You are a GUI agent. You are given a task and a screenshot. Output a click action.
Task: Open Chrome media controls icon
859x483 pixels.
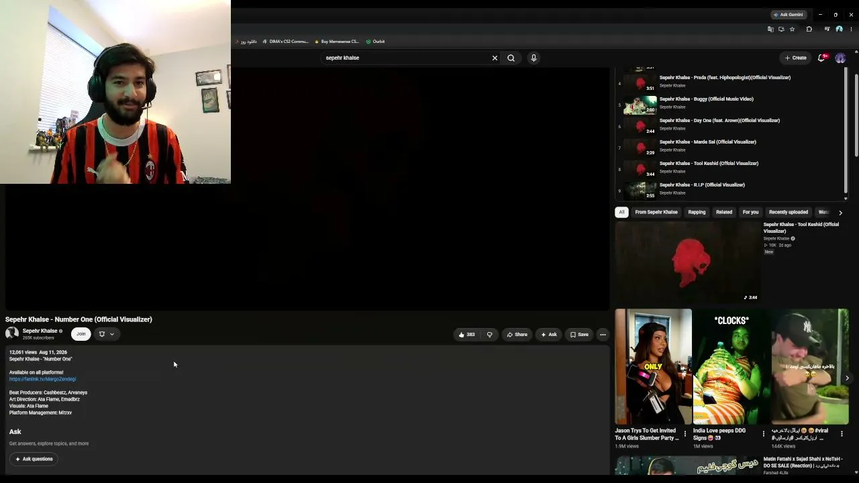(827, 30)
